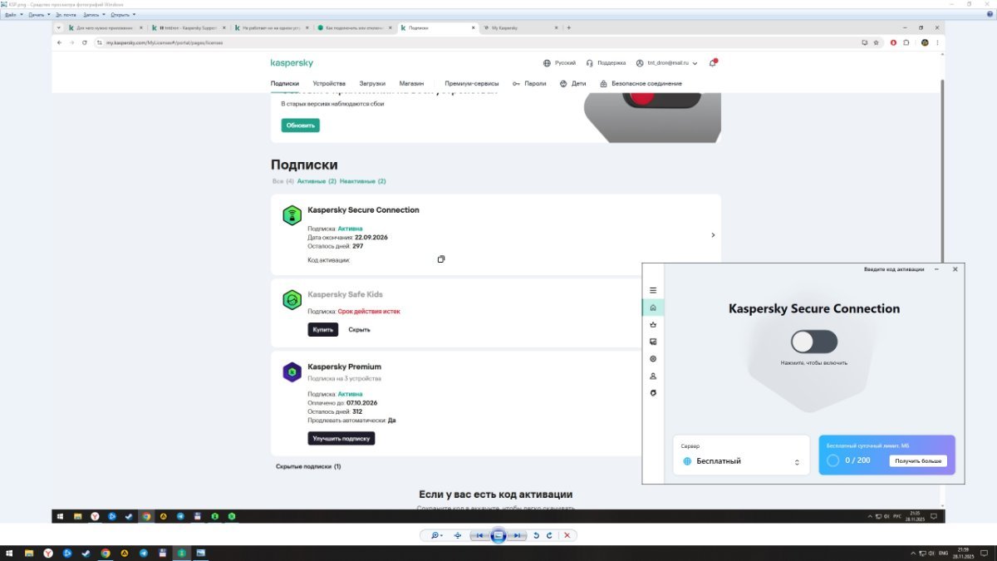Expand the Открыть dropdown in Photo Viewer
Viewport: 997px width, 561px height.
(123, 14)
